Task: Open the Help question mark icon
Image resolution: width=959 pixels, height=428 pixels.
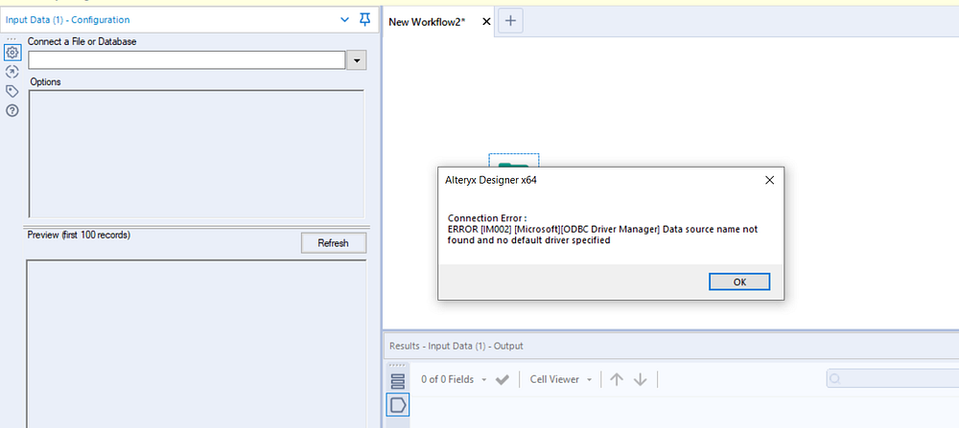Action: coord(12,110)
